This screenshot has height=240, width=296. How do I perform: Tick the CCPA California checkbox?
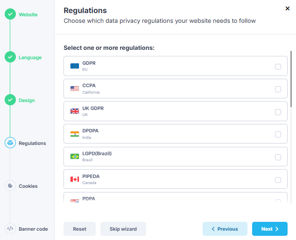point(278,89)
